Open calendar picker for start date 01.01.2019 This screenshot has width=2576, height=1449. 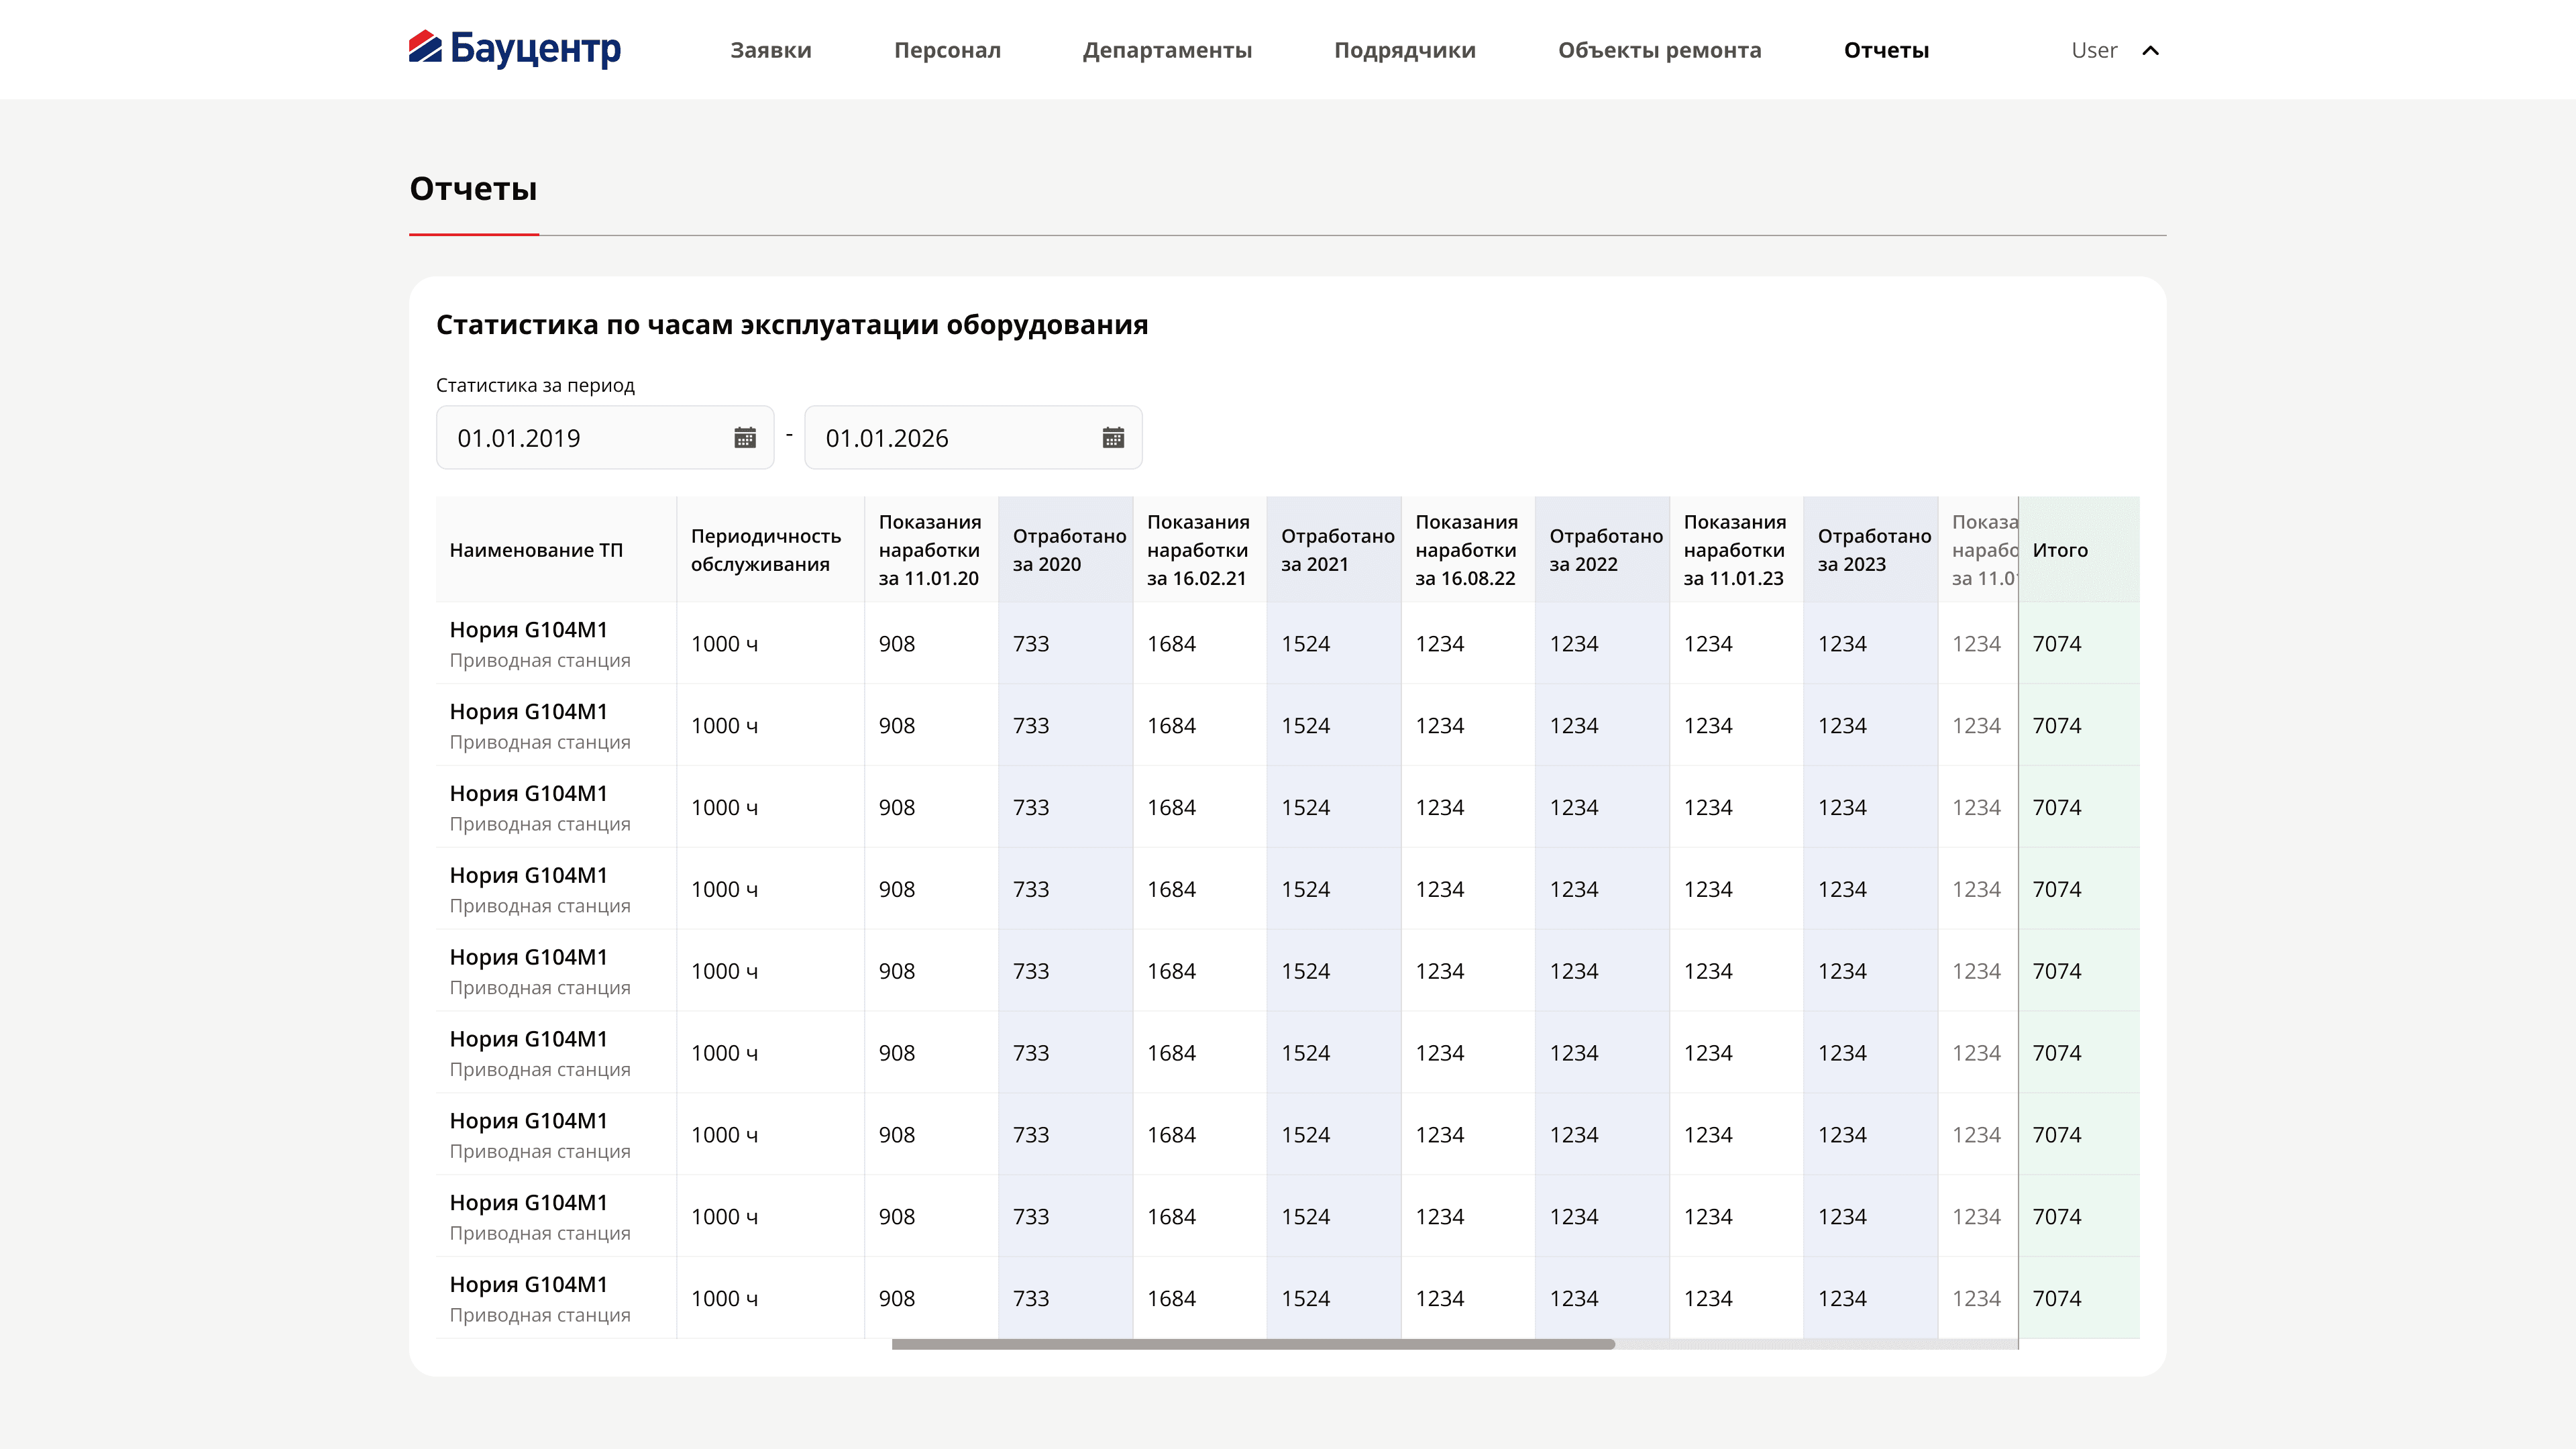pyautogui.click(x=745, y=438)
